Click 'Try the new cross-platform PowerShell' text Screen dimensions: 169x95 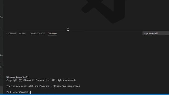tap(29, 86)
